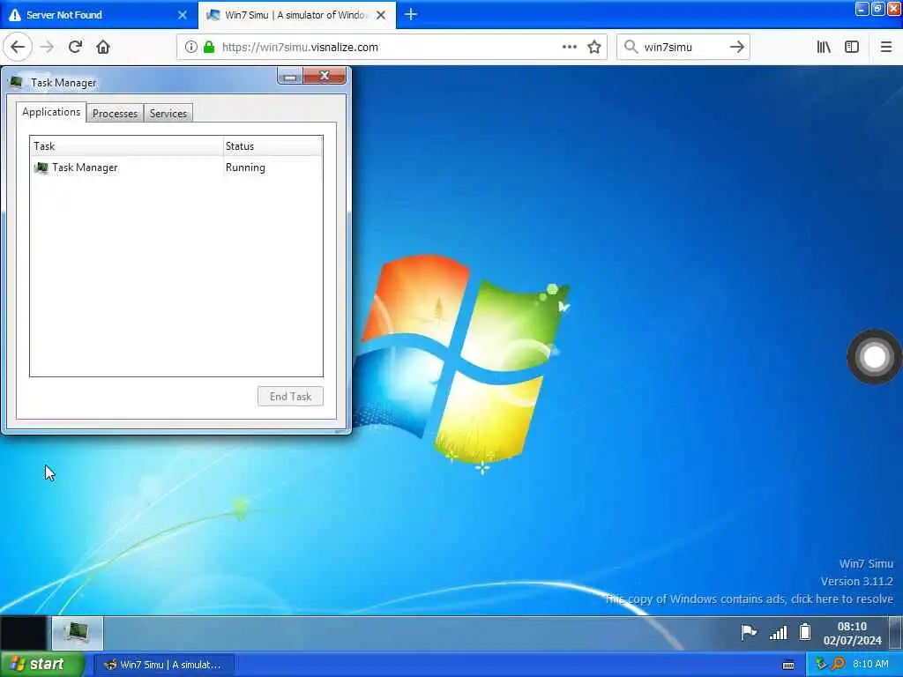Open the 08:10 02/07/2024 clock

[x=853, y=633]
